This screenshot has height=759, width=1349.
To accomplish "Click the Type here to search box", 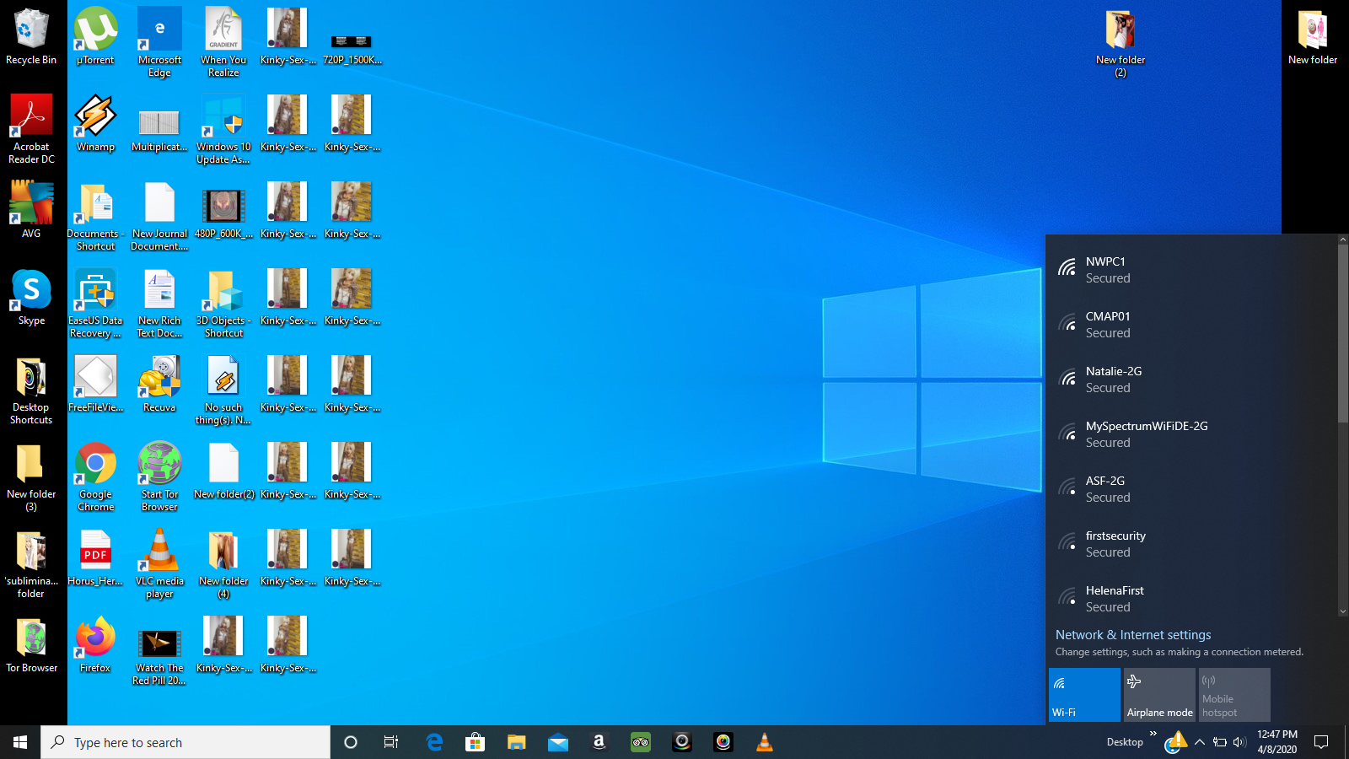I will (185, 742).
